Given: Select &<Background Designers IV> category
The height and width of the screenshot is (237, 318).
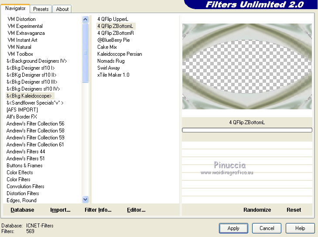Looking at the screenshot, I should pos(37,61).
